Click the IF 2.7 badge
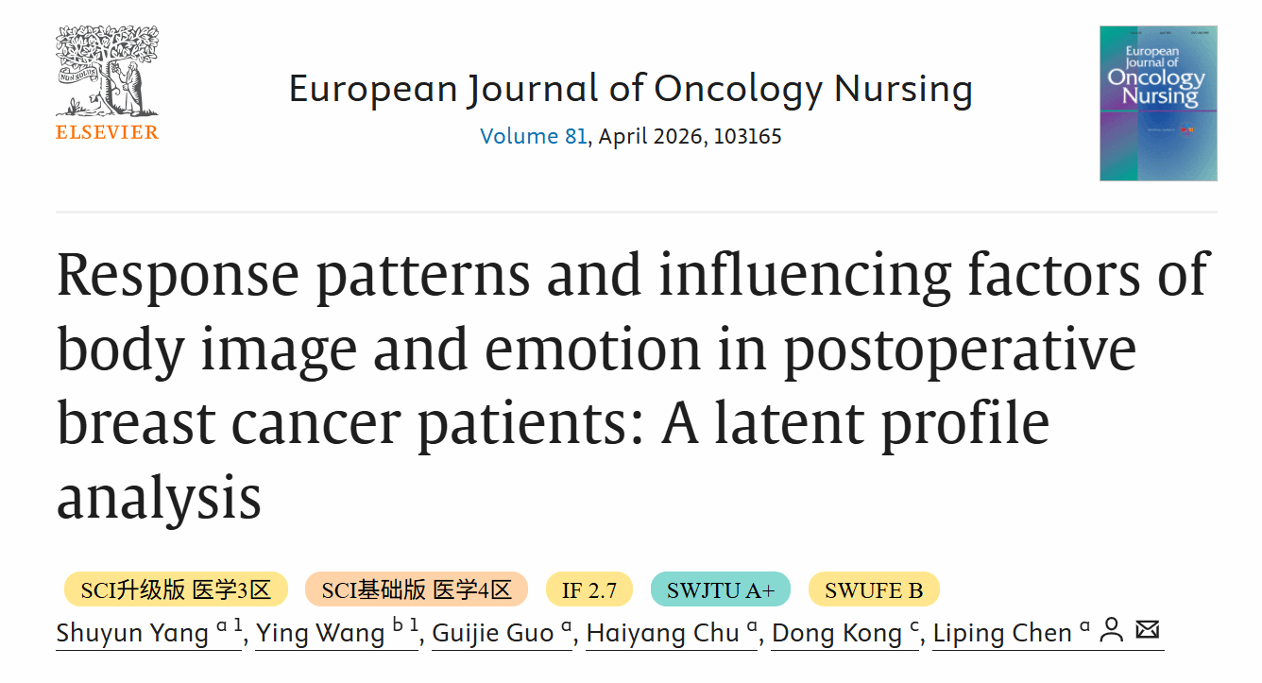The width and height of the screenshot is (1262, 683). tap(588, 590)
